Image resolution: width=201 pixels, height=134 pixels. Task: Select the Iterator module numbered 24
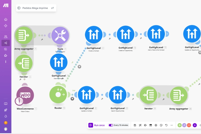click(148, 95)
